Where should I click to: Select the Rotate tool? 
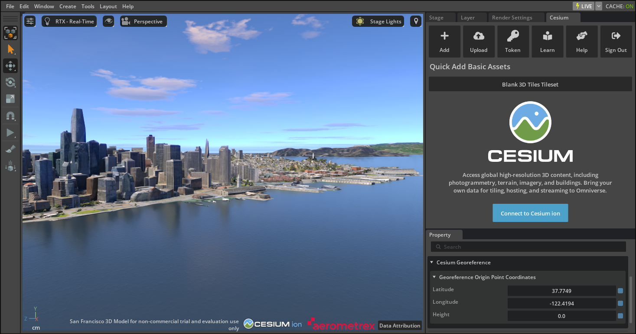click(x=10, y=82)
